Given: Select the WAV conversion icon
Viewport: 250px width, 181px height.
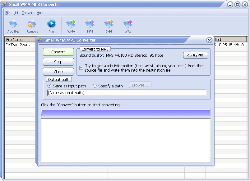Looking at the screenshot, I should pos(128,26).
